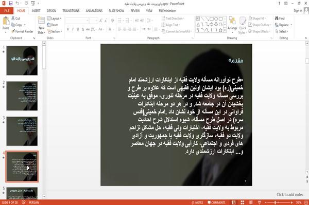The height and width of the screenshot is (205, 309).
Task: Toggle Bold formatting
Action: tap(68, 29)
